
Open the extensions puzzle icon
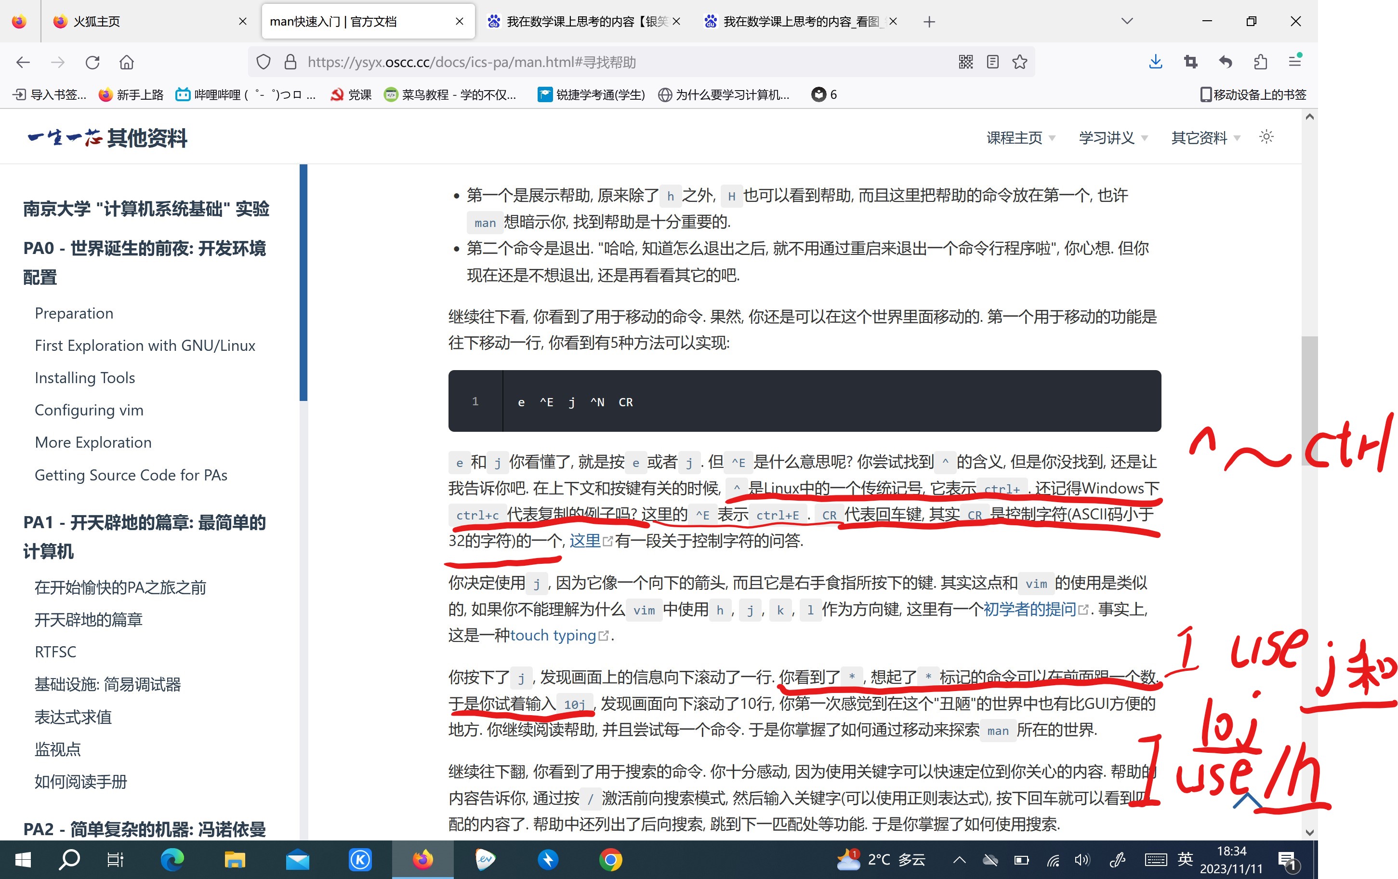pos(1260,62)
